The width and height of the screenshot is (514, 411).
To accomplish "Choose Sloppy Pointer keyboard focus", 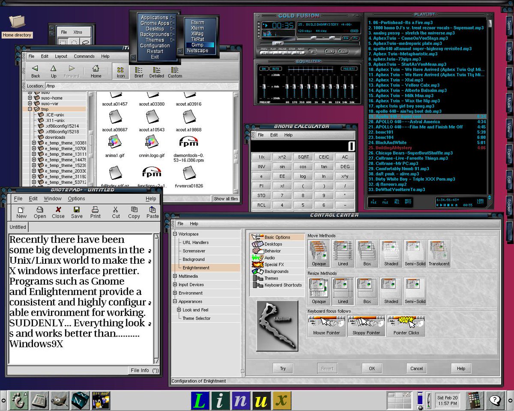I will click(366, 326).
